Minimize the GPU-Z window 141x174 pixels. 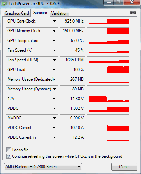(109, 3)
